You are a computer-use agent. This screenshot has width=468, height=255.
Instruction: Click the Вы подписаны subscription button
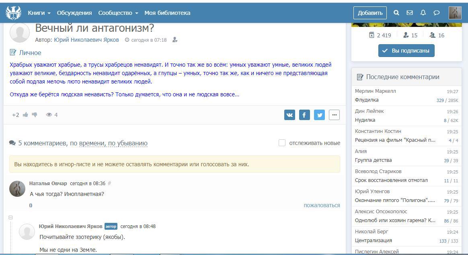(406, 51)
